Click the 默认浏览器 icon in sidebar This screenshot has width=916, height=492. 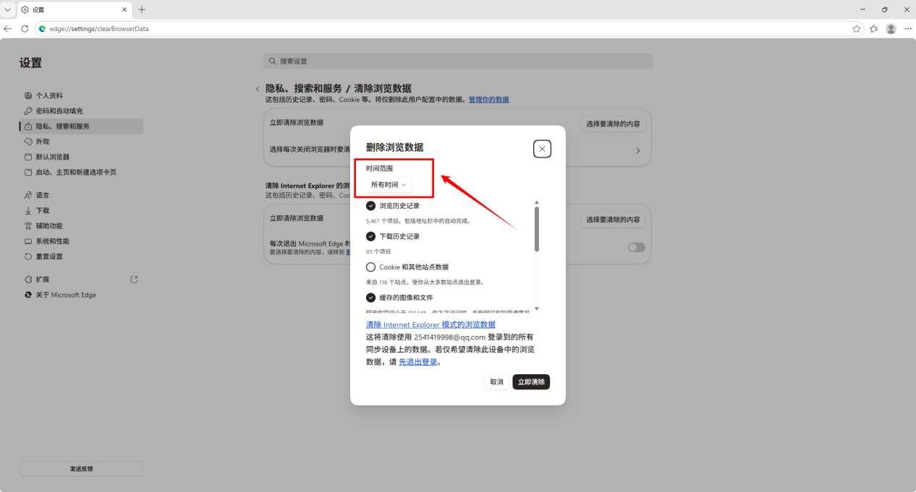28,157
